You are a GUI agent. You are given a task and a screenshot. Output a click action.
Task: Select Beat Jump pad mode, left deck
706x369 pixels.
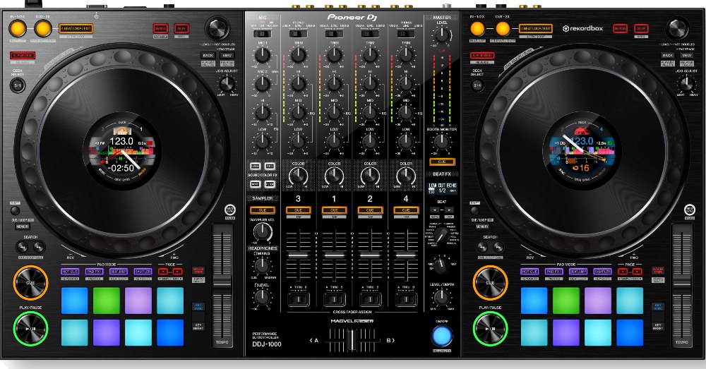(x=119, y=272)
